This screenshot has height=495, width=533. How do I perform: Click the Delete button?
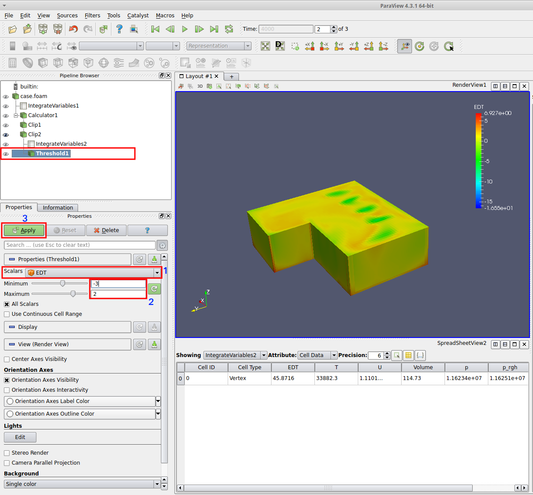[x=106, y=230]
